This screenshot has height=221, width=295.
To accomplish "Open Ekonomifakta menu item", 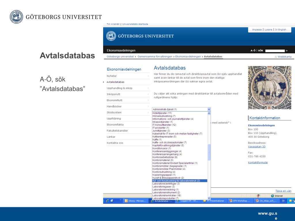I will click(115, 124).
